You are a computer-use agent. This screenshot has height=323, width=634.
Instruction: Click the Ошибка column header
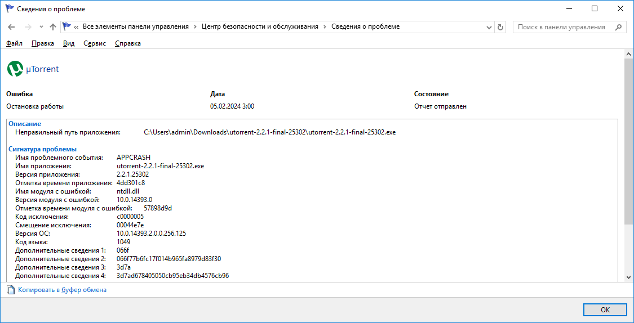pyautogui.click(x=19, y=94)
